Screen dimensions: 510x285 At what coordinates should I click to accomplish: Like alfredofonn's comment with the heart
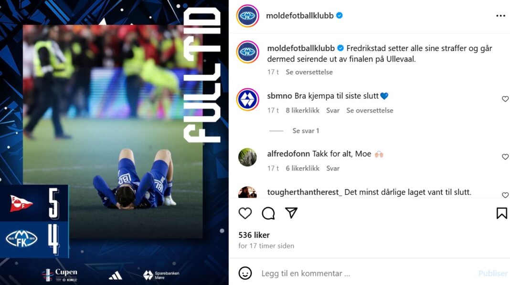(x=505, y=156)
